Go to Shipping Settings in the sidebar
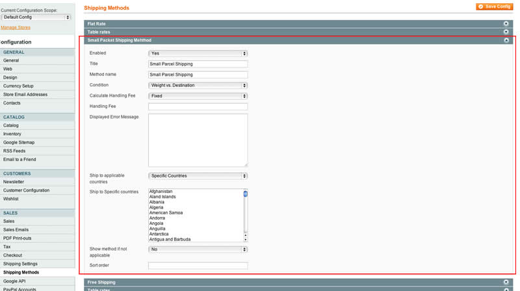 (20, 264)
